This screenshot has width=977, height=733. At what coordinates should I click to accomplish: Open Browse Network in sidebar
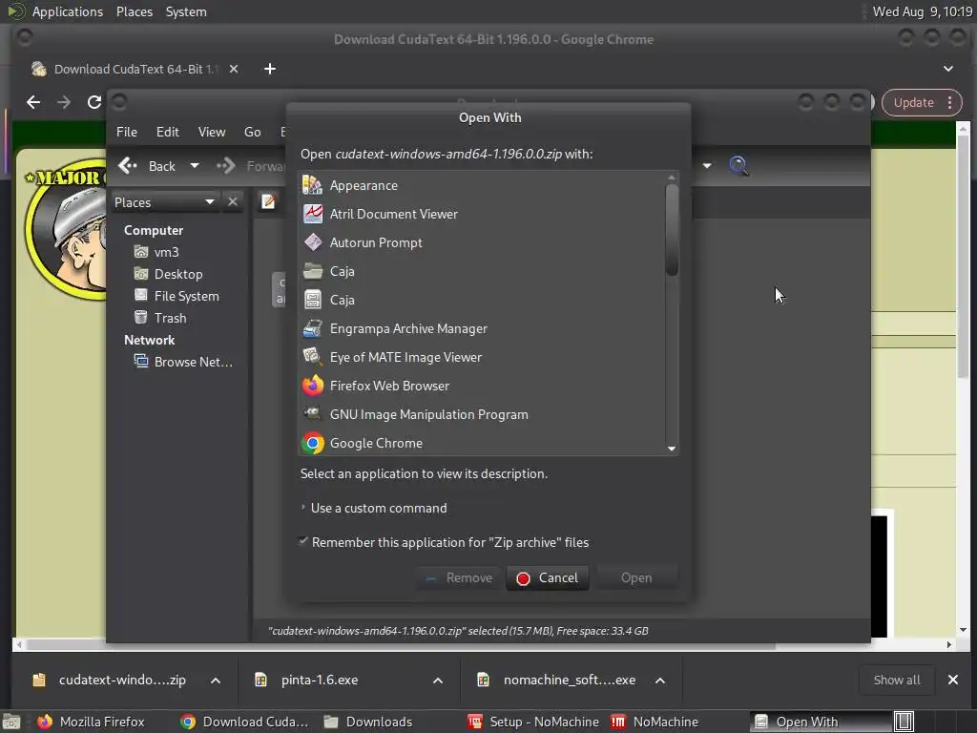coord(193,362)
